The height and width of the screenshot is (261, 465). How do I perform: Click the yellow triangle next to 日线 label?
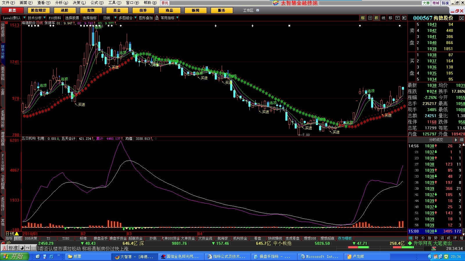[x=17, y=234]
